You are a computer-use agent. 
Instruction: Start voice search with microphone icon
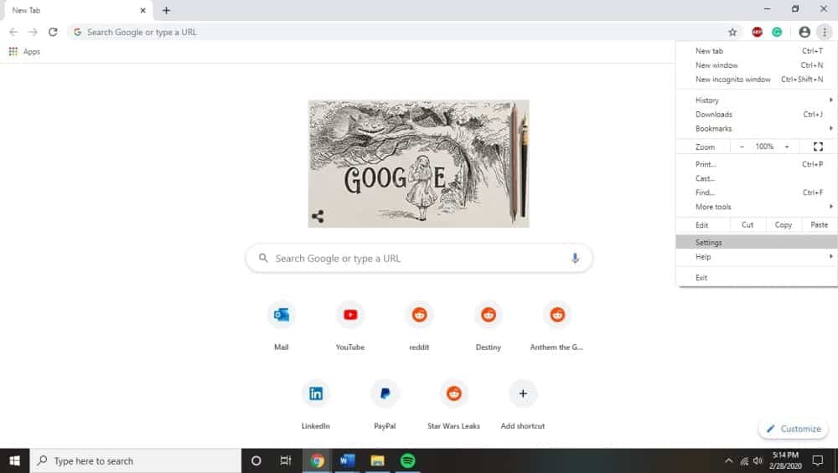(575, 259)
